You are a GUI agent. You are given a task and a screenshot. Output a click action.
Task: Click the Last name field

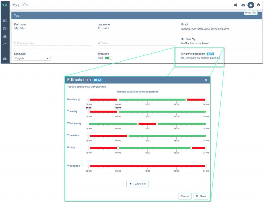[x=137, y=28]
